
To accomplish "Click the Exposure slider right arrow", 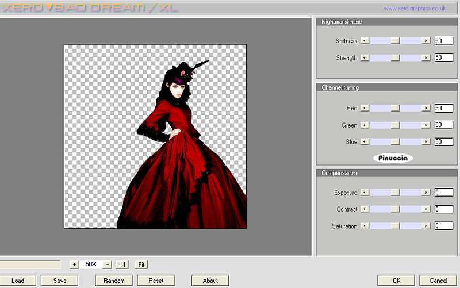I will (425, 193).
